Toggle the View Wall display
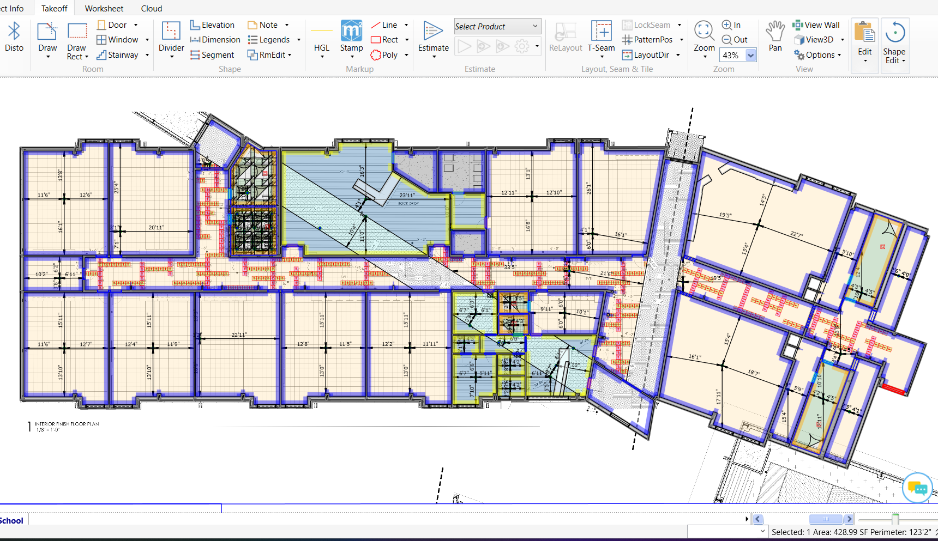 coord(816,25)
